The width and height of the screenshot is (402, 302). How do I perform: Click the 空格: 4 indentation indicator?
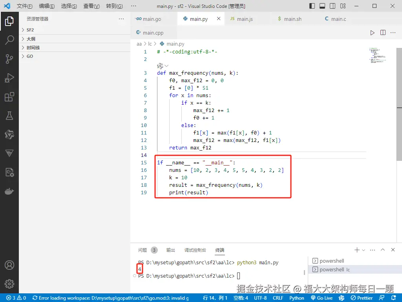241,298
